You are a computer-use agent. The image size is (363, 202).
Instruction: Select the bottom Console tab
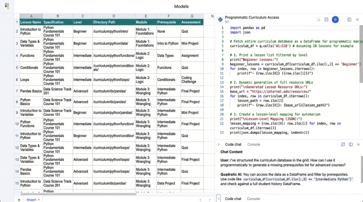coord(253,198)
